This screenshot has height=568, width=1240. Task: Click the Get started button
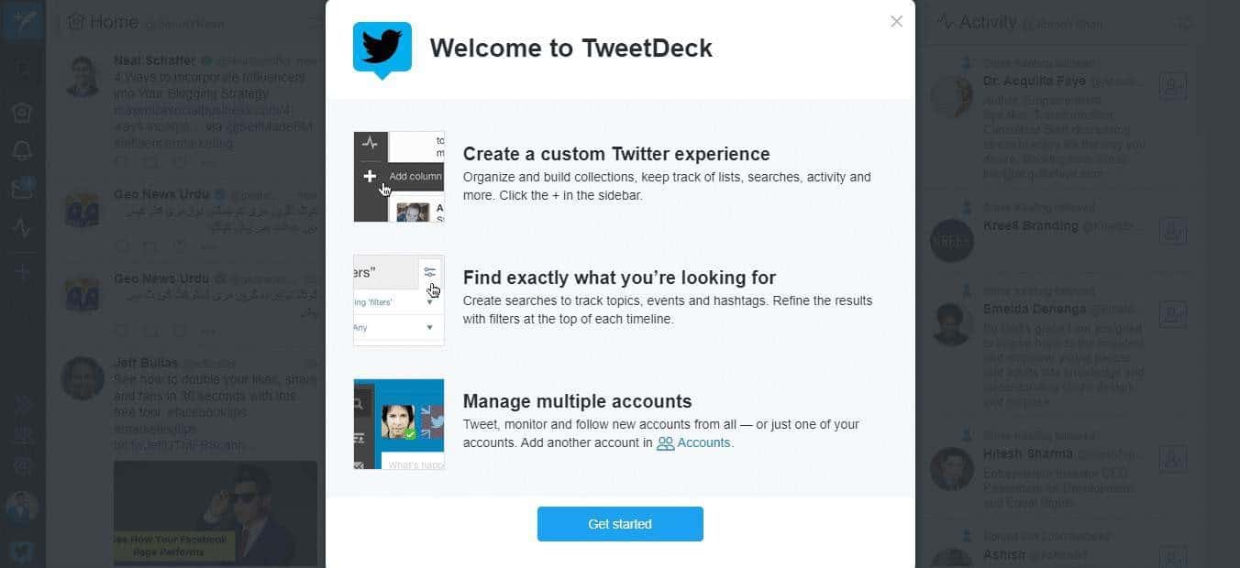(x=620, y=524)
